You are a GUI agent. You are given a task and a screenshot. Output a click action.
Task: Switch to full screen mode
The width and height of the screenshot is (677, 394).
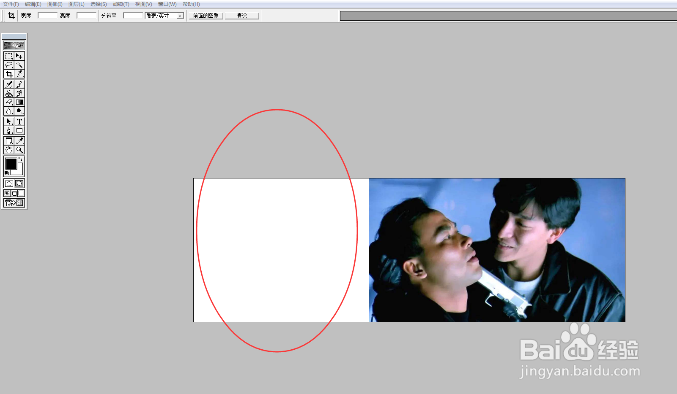coord(21,193)
